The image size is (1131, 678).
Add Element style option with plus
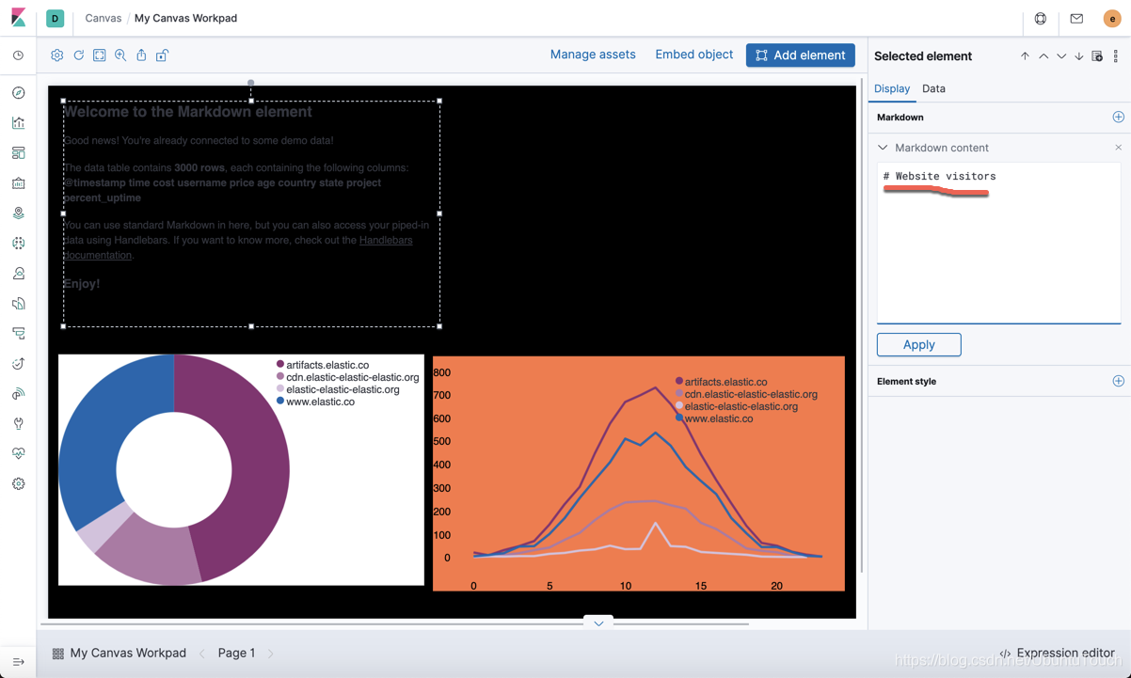(1118, 381)
